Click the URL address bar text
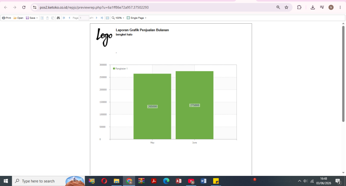Image resolution: width=346 pixels, height=186 pixels. click(x=94, y=7)
